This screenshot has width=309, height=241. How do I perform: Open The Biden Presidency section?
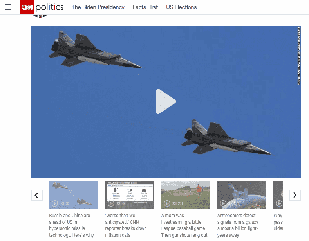(98, 7)
